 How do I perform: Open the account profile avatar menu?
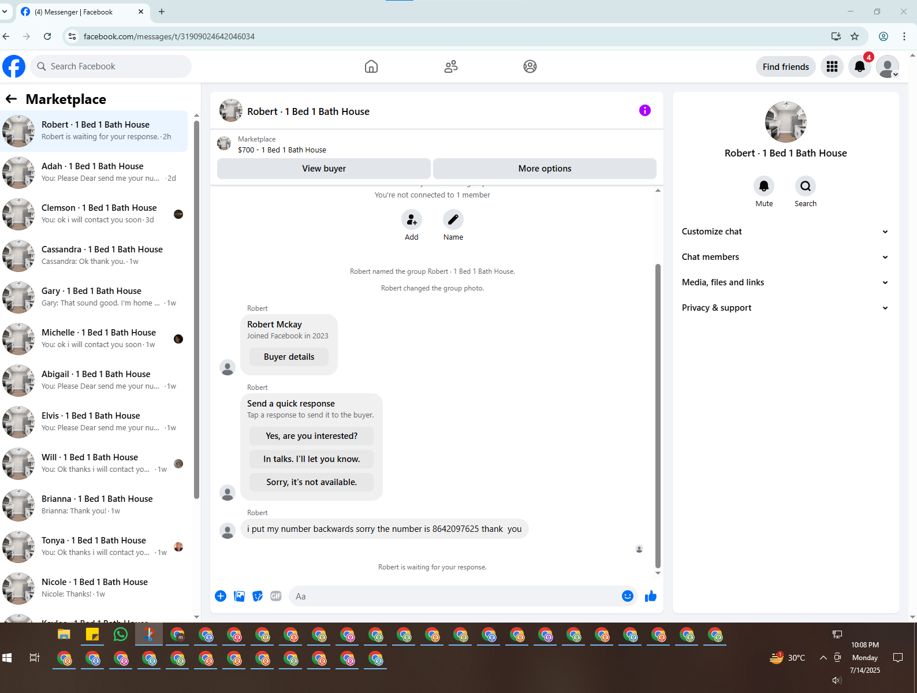click(x=888, y=66)
